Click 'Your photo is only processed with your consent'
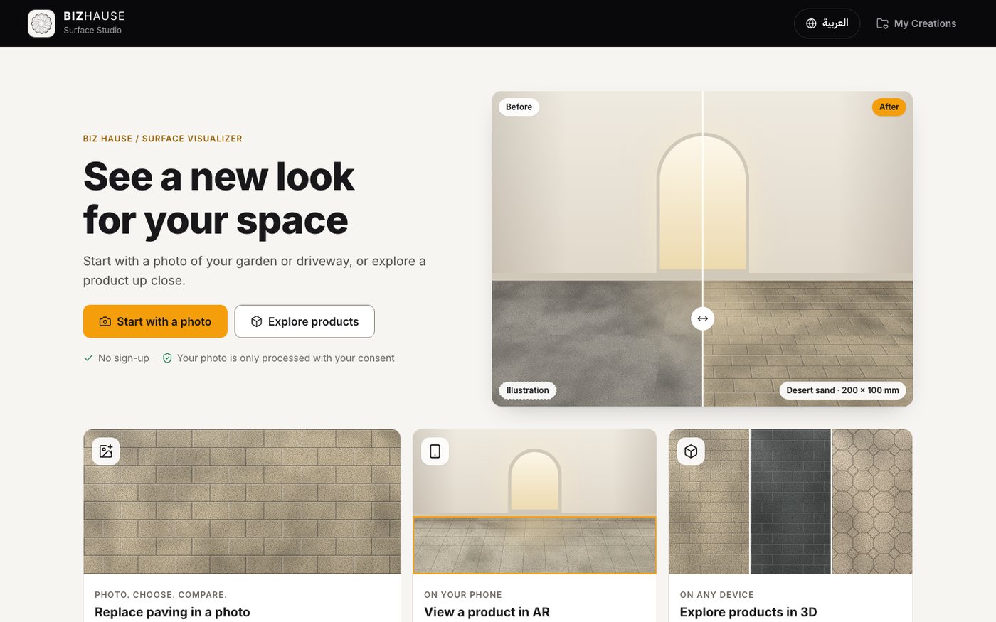The height and width of the screenshot is (622, 996). [285, 358]
